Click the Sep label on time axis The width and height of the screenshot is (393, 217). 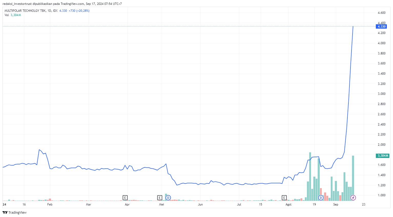pyautogui.click(x=336, y=204)
